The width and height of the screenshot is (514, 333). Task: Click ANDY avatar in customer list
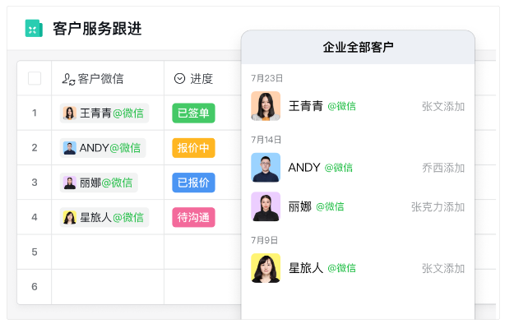tap(266, 168)
